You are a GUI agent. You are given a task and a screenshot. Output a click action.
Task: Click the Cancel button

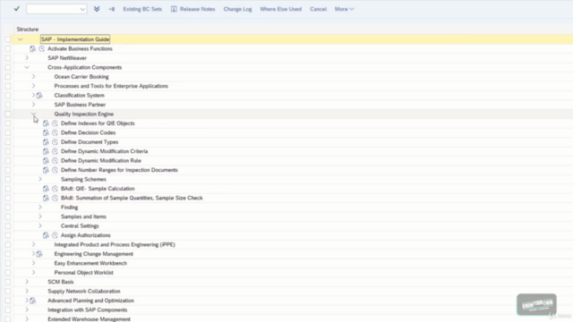(x=318, y=9)
